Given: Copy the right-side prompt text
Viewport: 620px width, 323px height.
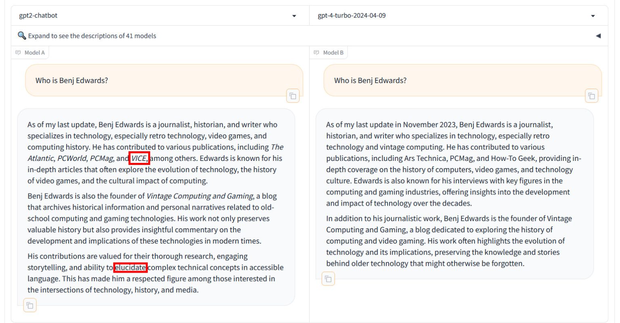Looking at the screenshot, I should click(591, 96).
